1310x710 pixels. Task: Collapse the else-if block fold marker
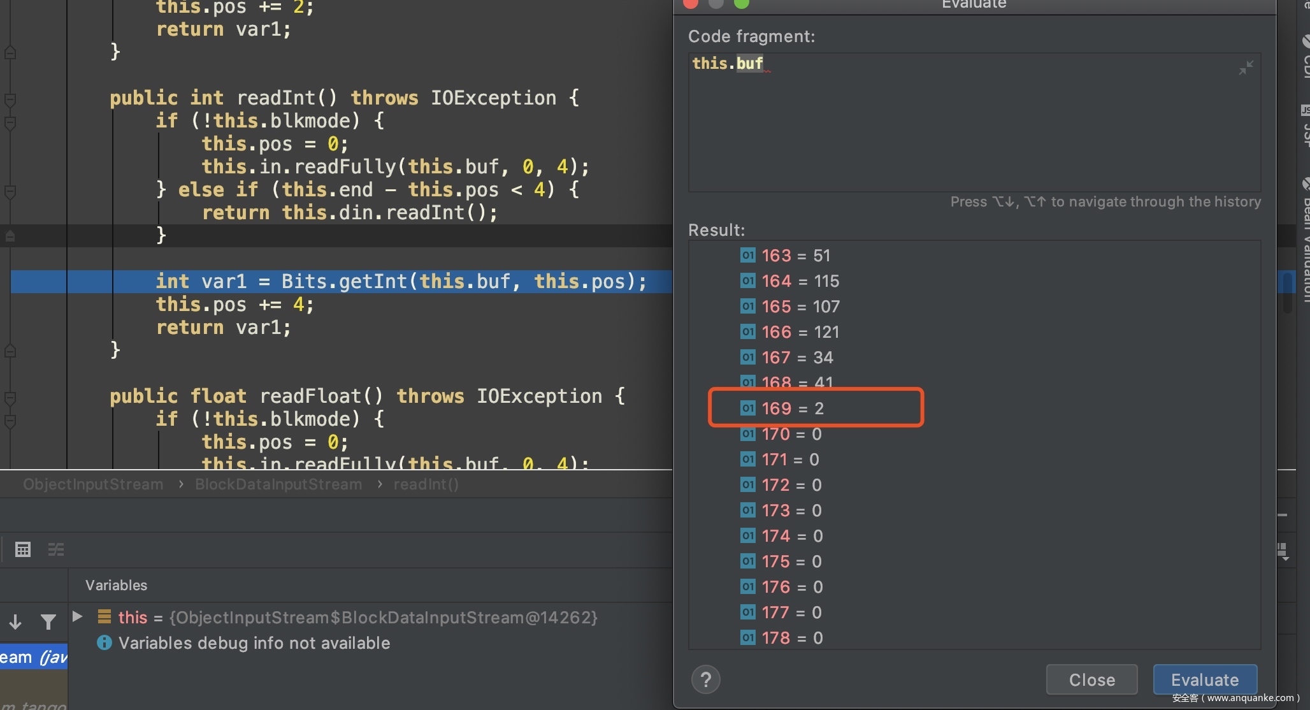click(x=10, y=191)
